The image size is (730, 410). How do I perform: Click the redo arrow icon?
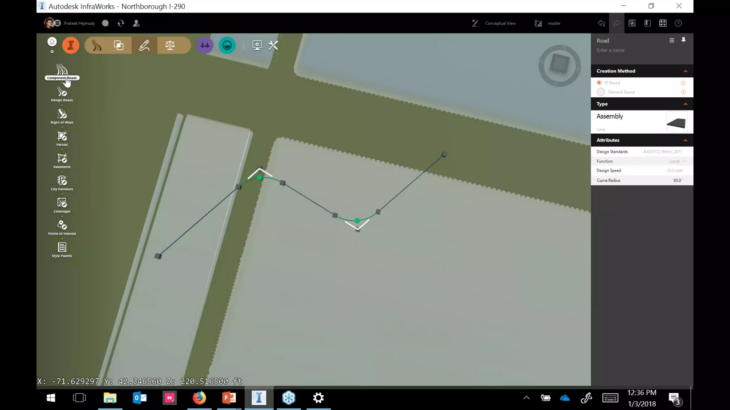617,23
